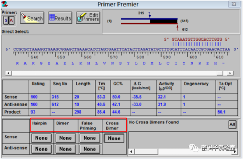Click the Sense Dimer None button
The image size is (243, 159).
(65, 138)
